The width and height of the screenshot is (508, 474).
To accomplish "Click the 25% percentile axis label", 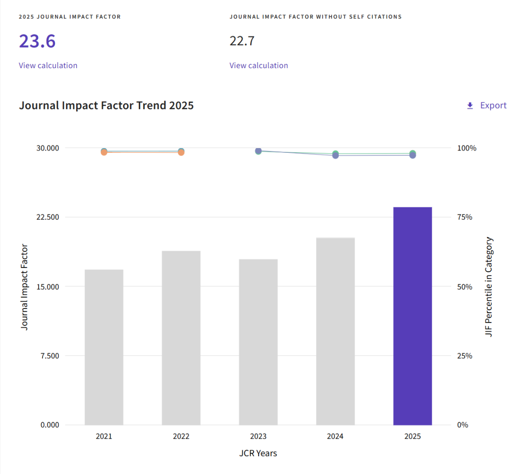I will tap(465, 356).
